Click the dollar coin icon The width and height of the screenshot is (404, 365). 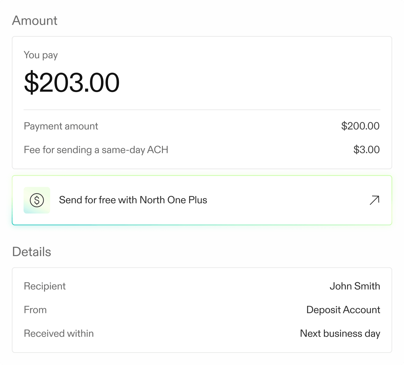pyautogui.click(x=37, y=200)
